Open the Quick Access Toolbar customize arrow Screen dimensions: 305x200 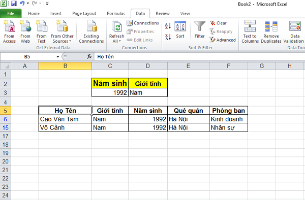coord(47,4)
